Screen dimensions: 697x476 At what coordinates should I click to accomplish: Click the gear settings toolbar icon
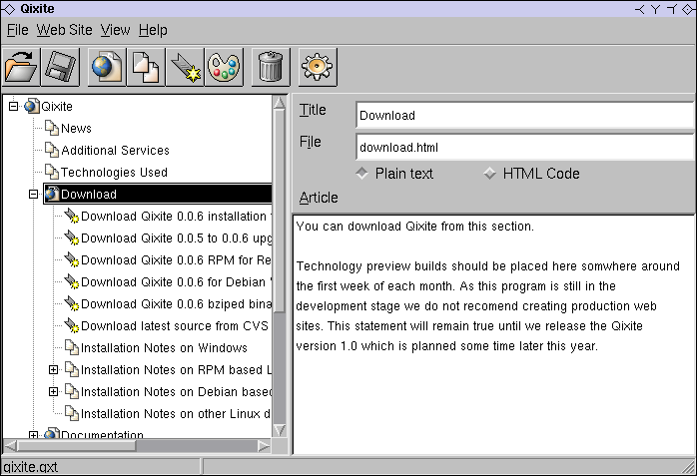click(x=318, y=67)
